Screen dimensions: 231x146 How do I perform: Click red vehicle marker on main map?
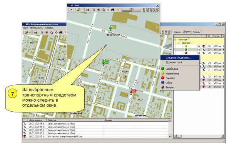[131, 92]
